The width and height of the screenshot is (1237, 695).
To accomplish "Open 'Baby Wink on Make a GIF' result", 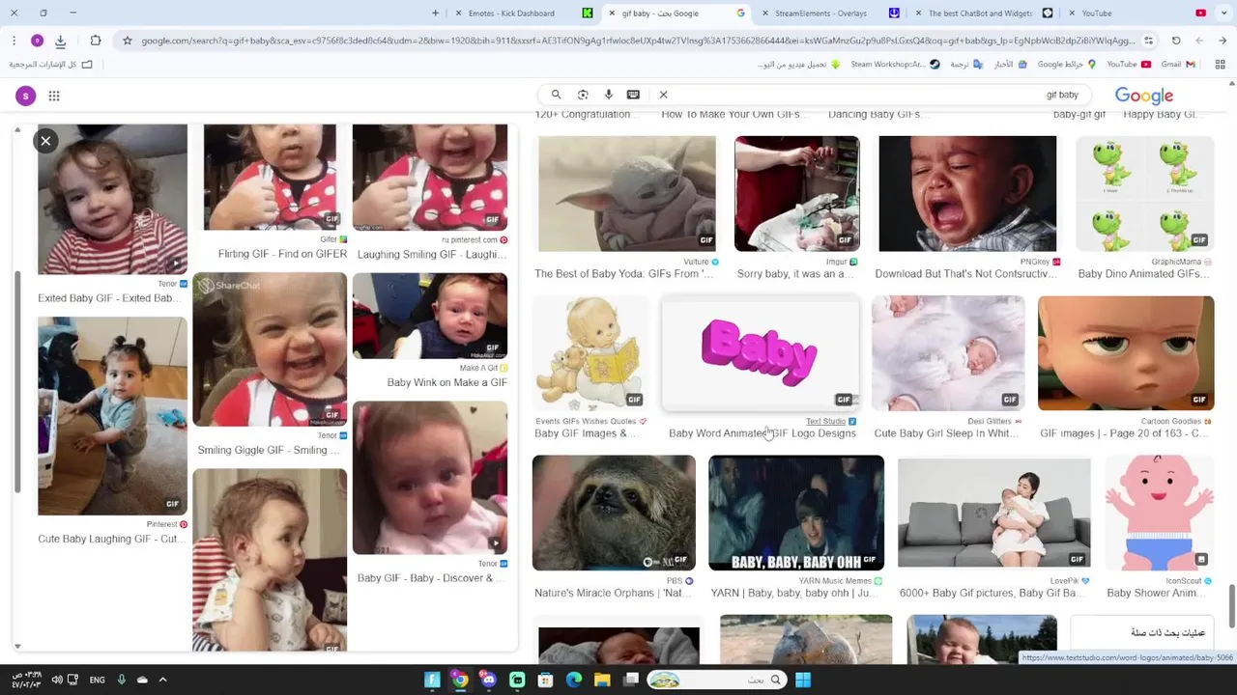I will click(x=447, y=382).
